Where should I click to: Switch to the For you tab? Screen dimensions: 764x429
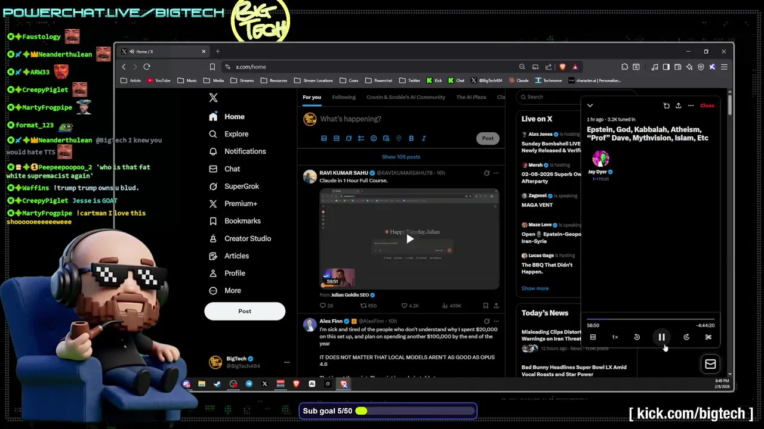click(x=312, y=97)
